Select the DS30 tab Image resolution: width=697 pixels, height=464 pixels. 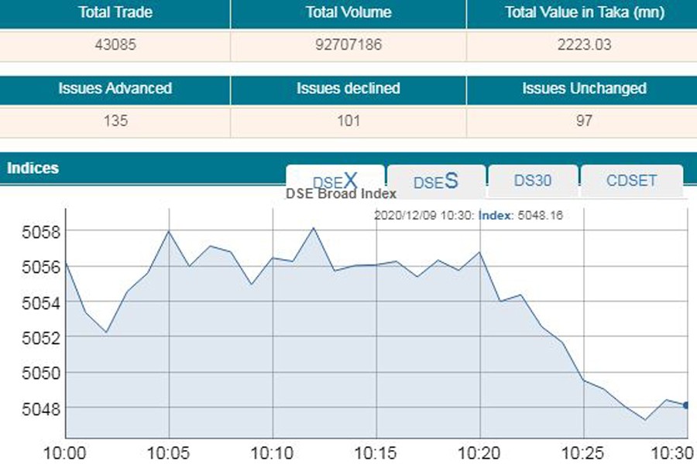[x=533, y=181]
